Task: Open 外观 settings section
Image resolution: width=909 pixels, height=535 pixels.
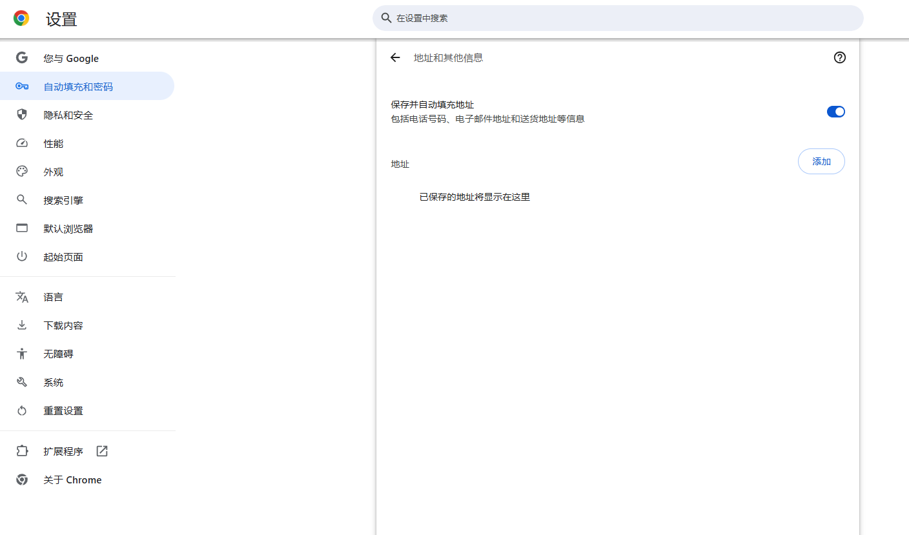Action: (87, 172)
